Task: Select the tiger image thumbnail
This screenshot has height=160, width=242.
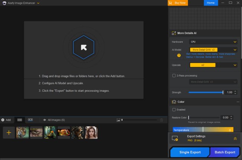Action: pyautogui.click(x=22, y=133)
